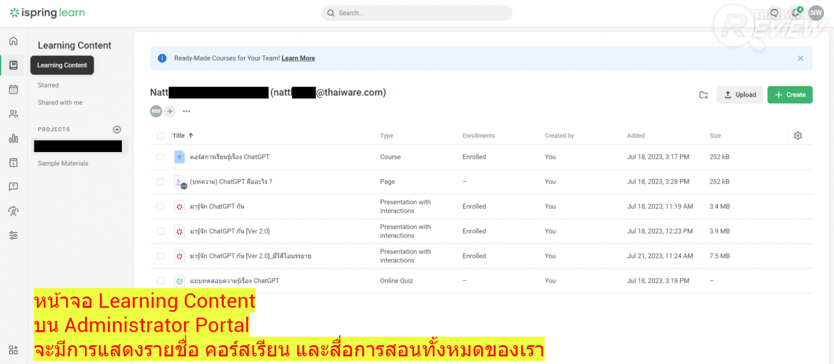
Task: Click Online Quiz type cell
Action: point(396,281)
